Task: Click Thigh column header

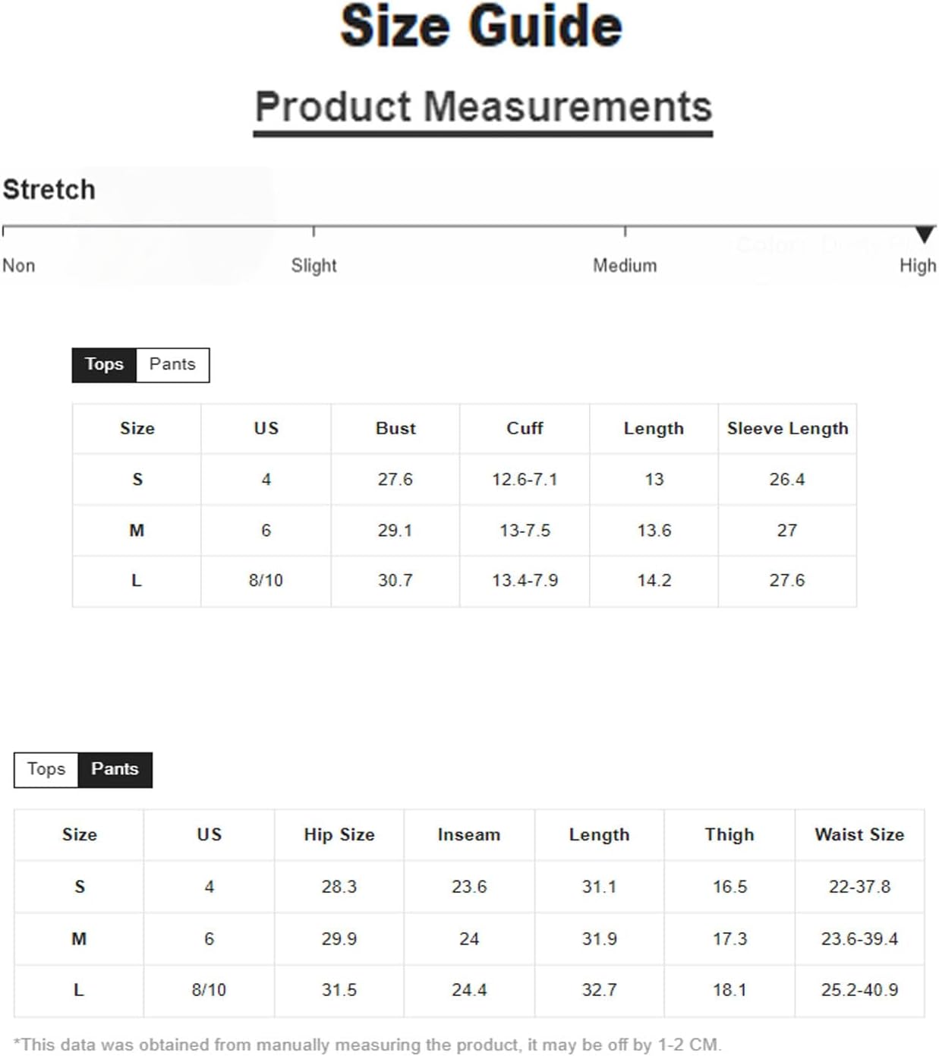Action: (x=729, y=834)
